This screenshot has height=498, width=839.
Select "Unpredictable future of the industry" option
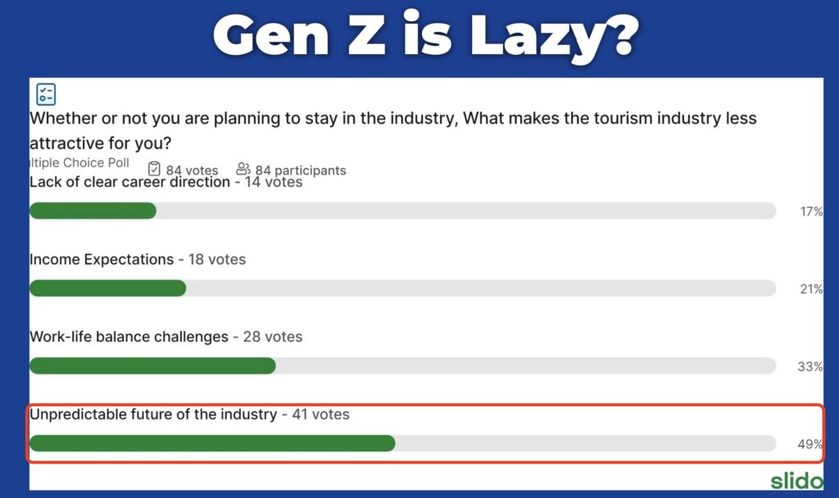[x=153, y=414]
